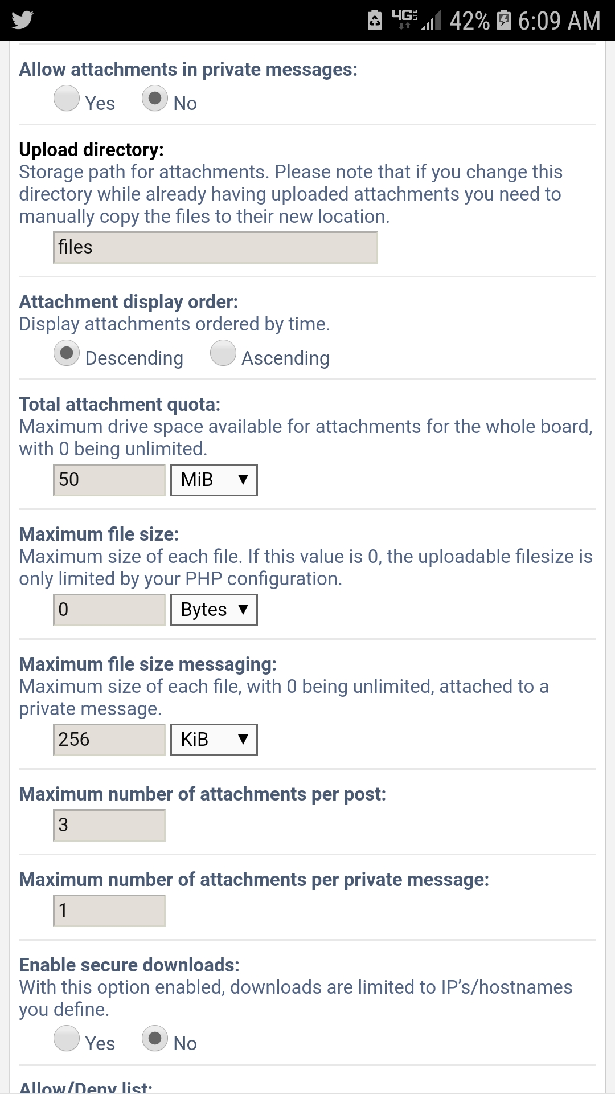Click the maximum file size field
The width and height of the screenshot is (615, 1094).
[x=109, y=610]
